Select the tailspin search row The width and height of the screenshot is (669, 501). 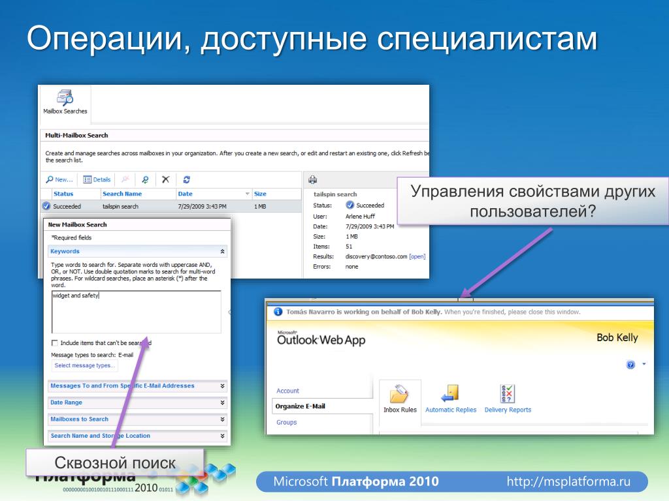coord(171,206)
